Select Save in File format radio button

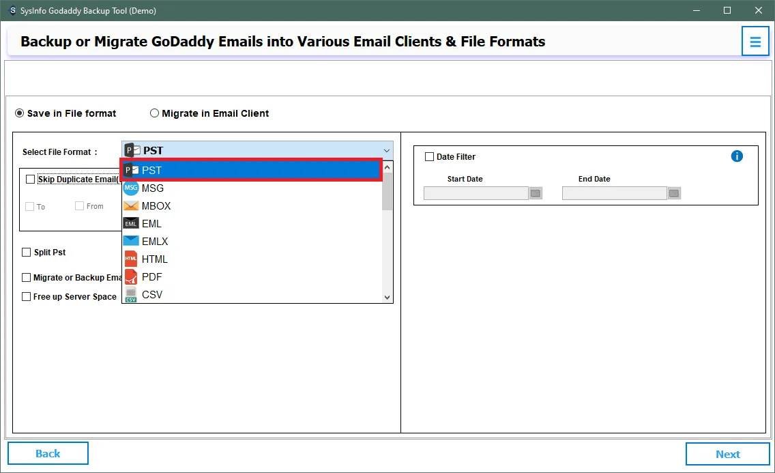[x=19, y=113]
